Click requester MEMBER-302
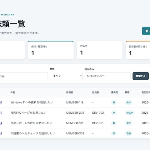The height and width of the screenshot is (150, 150). pos(75,133)
